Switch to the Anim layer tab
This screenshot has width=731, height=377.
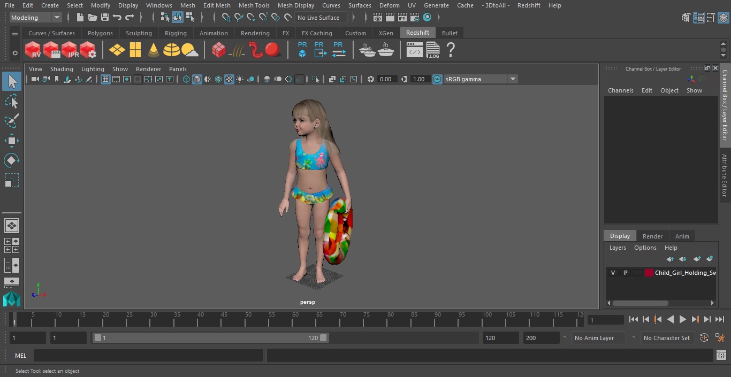pyautogui.click(x=682, y=236)
